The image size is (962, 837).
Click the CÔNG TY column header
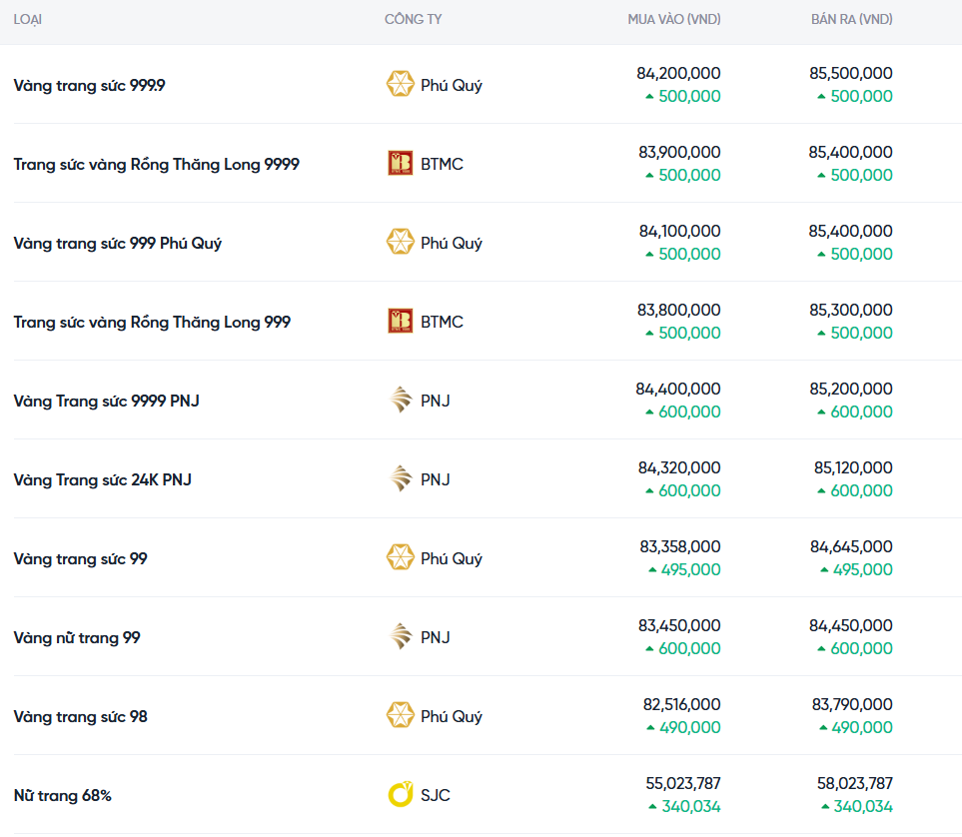[x=413, y=20]
